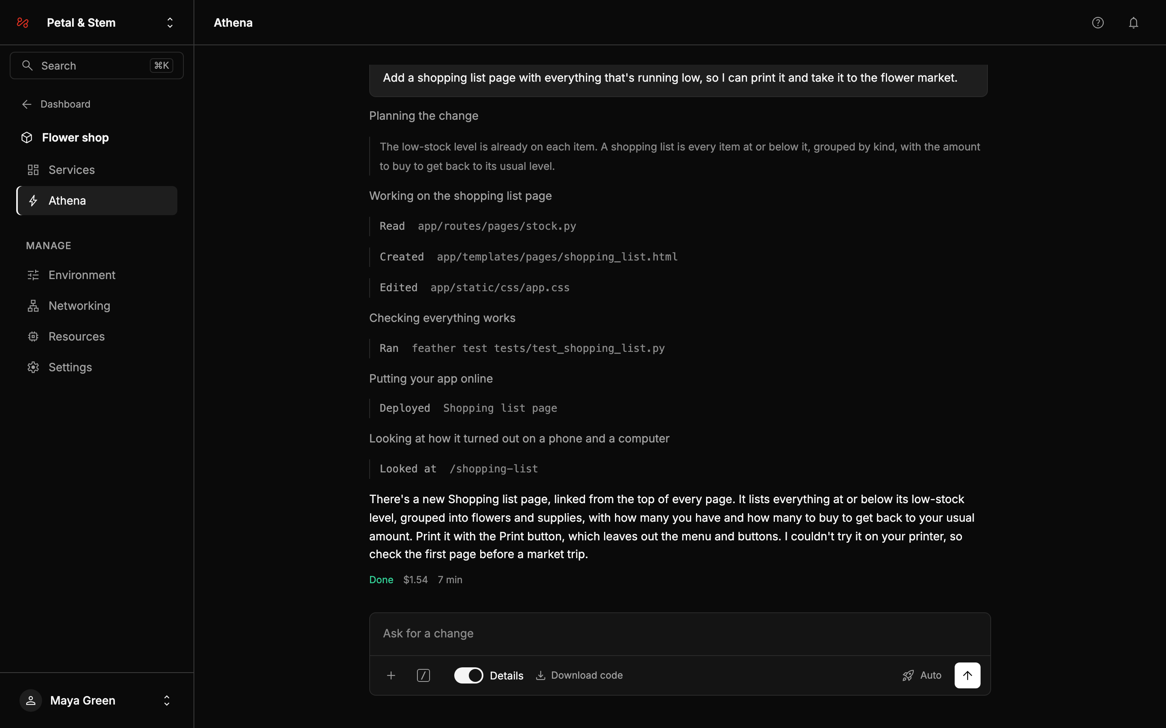This screenshot has width=1166, height=728.
Task: Click the plus attach icon in composer
Action: [x=391, y=675]
